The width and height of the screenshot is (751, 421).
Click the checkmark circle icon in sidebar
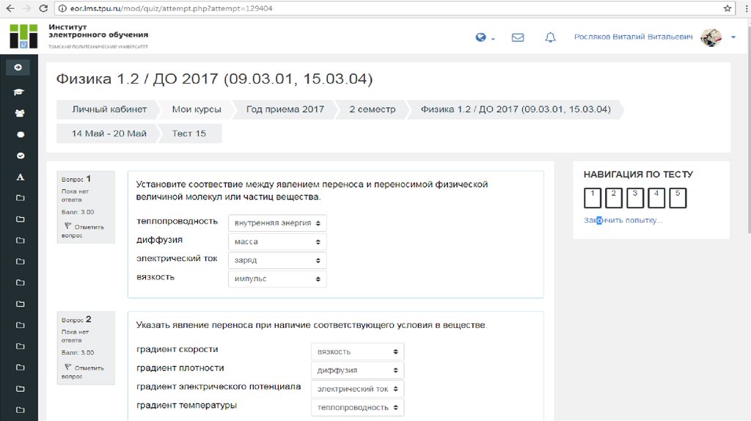[x=20, y=155]
